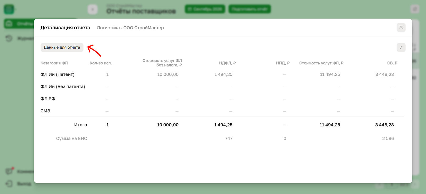Click the Выход icon in background sidebar

tap(9, 184)
